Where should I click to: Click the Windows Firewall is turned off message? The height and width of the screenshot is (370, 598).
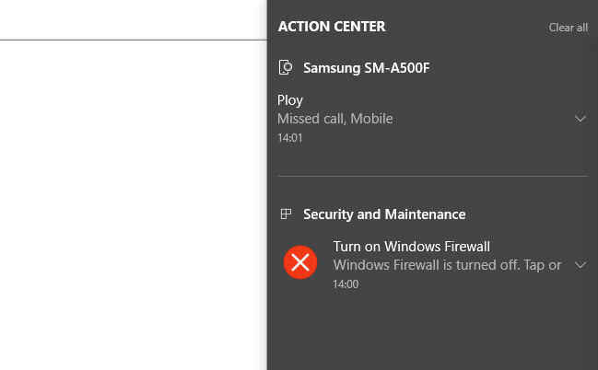(x=447, y=265)
